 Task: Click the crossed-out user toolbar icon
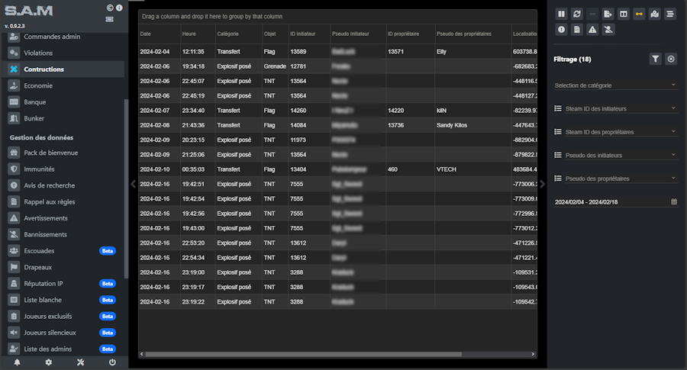point(608,30)
